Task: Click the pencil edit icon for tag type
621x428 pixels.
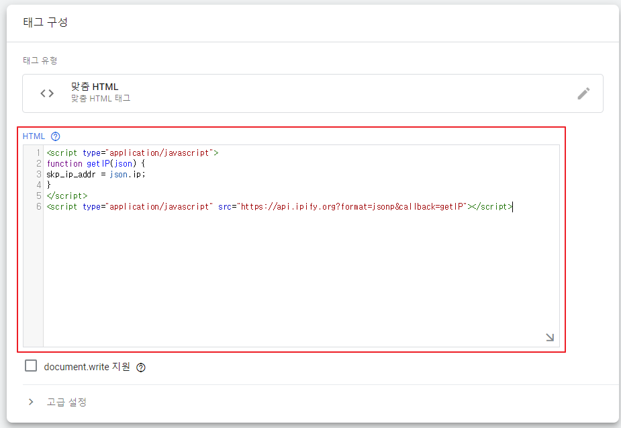Action: tap(583, 93)
